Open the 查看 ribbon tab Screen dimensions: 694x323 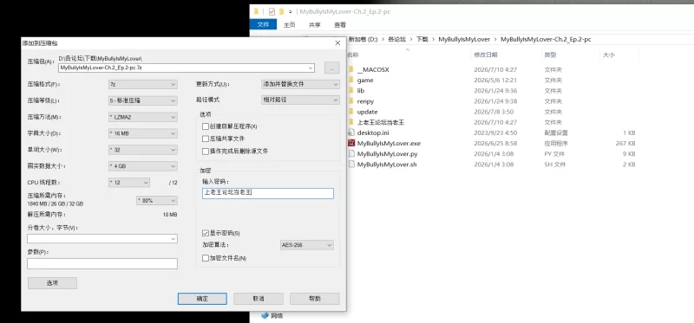coord(340,25)
